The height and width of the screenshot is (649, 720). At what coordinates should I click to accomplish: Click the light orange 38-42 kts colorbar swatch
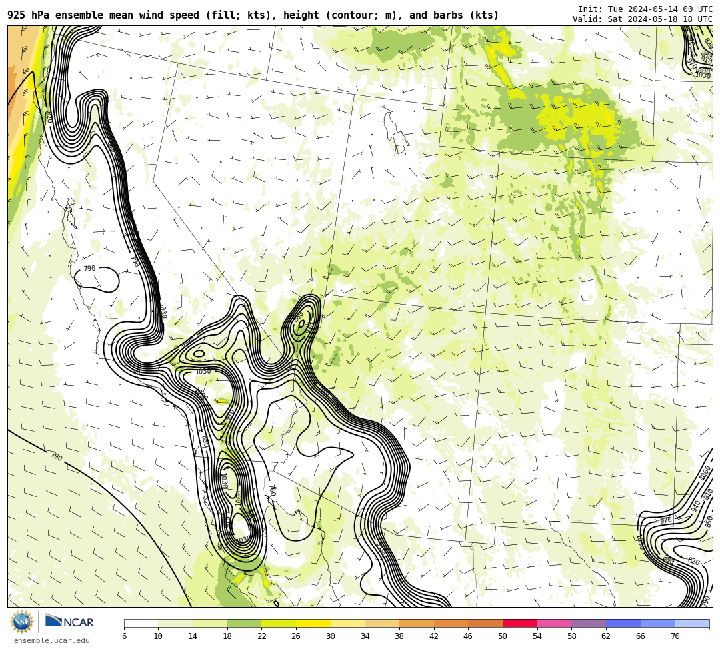click(417, 623)
